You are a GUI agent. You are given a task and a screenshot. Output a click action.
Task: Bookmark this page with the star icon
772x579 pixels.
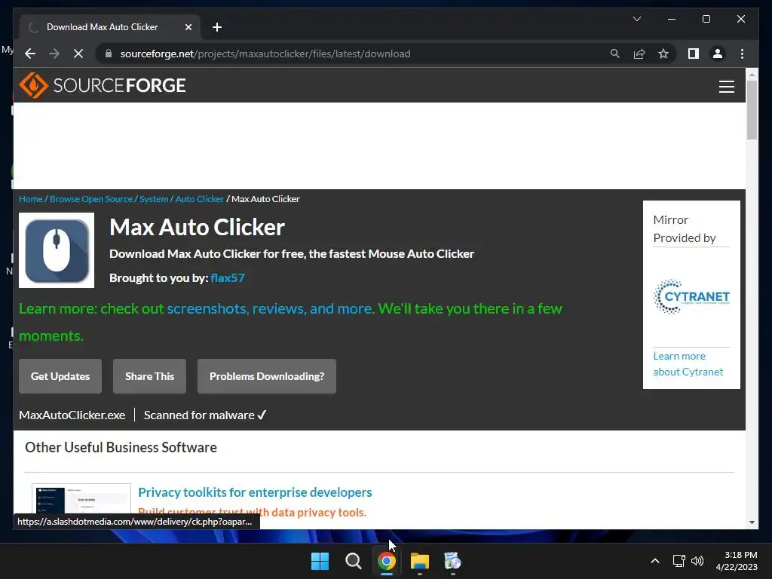point(663,54)
